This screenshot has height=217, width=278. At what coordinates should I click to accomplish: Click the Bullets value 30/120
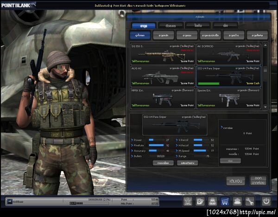pyautogui.click(x=161, y=156)
